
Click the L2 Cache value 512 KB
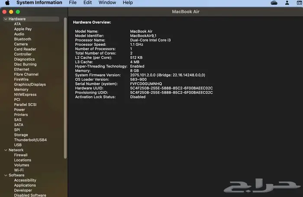136,57
